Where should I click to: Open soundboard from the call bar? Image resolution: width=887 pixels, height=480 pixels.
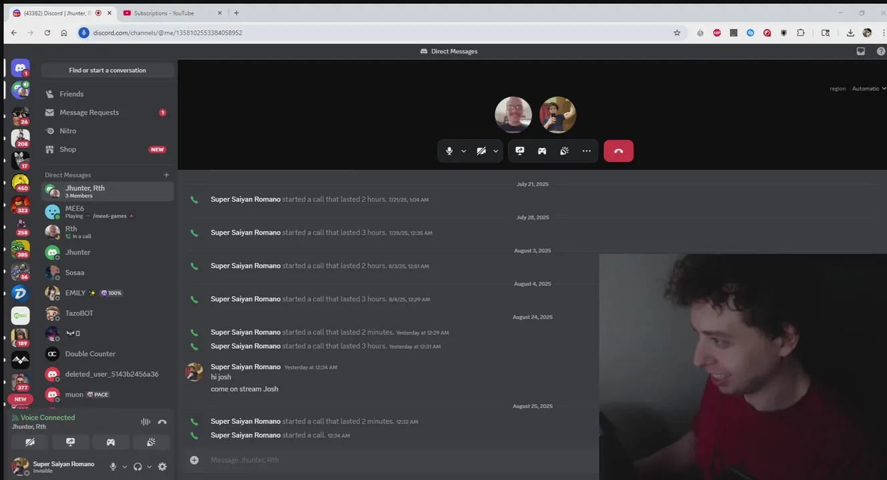(x=564, y=151)
